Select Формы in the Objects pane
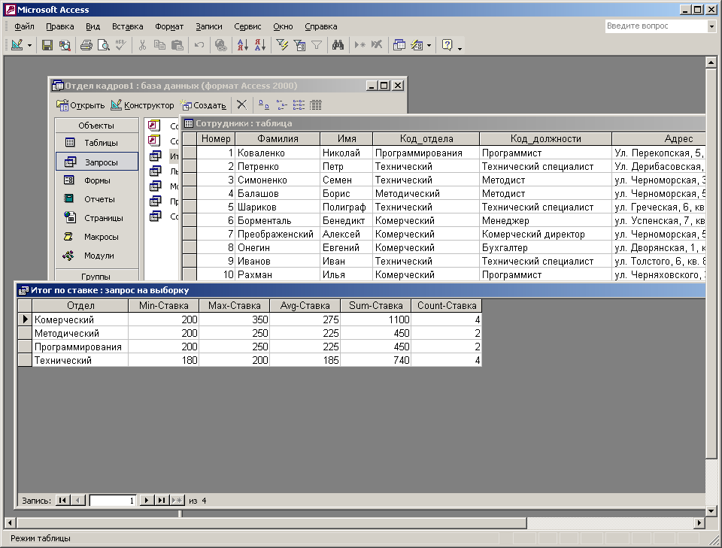 click(x=97, y=180)
